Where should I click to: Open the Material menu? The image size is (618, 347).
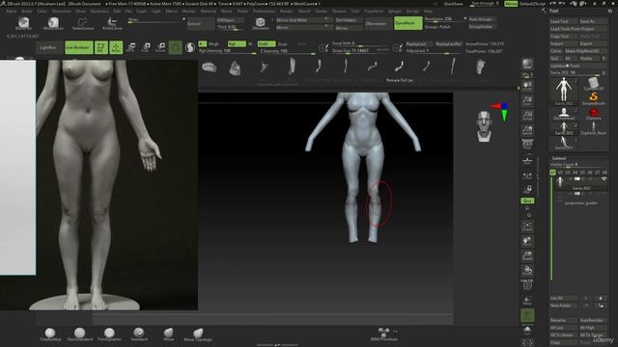(x=209, y=11)
